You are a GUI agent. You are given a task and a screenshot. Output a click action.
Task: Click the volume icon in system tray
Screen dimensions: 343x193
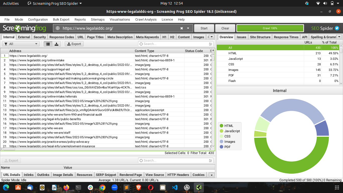[x=325, y=4]
